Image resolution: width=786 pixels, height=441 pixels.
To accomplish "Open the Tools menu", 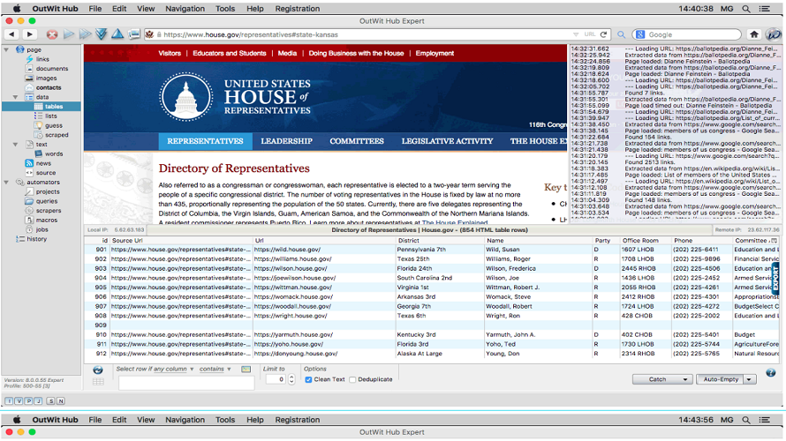I will [x=225, y=9].
